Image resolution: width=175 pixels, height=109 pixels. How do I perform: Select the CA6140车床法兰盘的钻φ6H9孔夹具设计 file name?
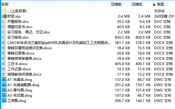click(x=59, y=43)
